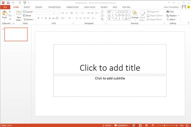
Task: Collapse the ribbon with the caret
Action: pyautogui.click(x=188, y=23)
